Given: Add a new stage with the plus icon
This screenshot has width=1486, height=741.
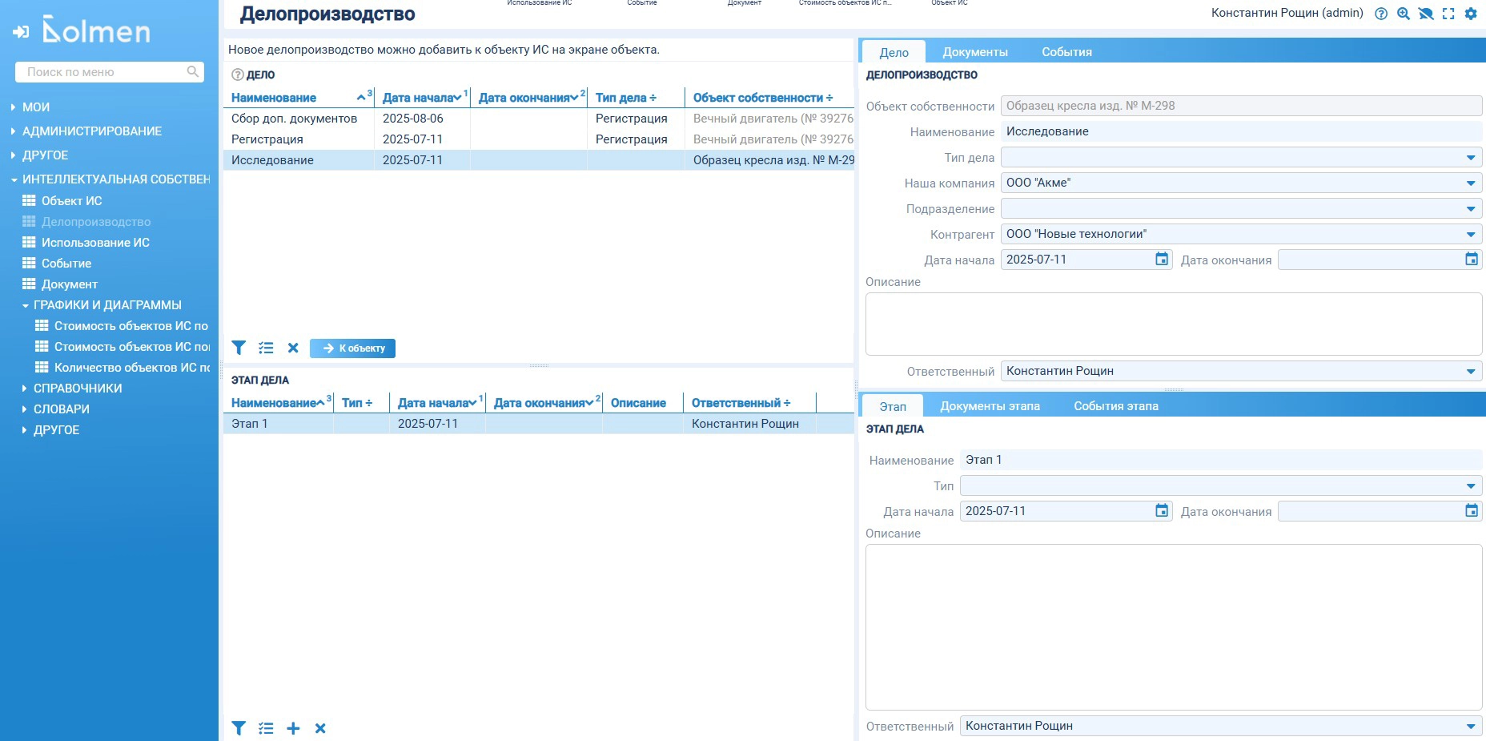Looking at the screenshot, I should pos(293,728).
